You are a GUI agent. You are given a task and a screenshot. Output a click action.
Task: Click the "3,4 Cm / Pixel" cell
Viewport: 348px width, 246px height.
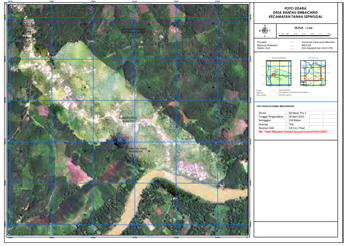(296, 128)
